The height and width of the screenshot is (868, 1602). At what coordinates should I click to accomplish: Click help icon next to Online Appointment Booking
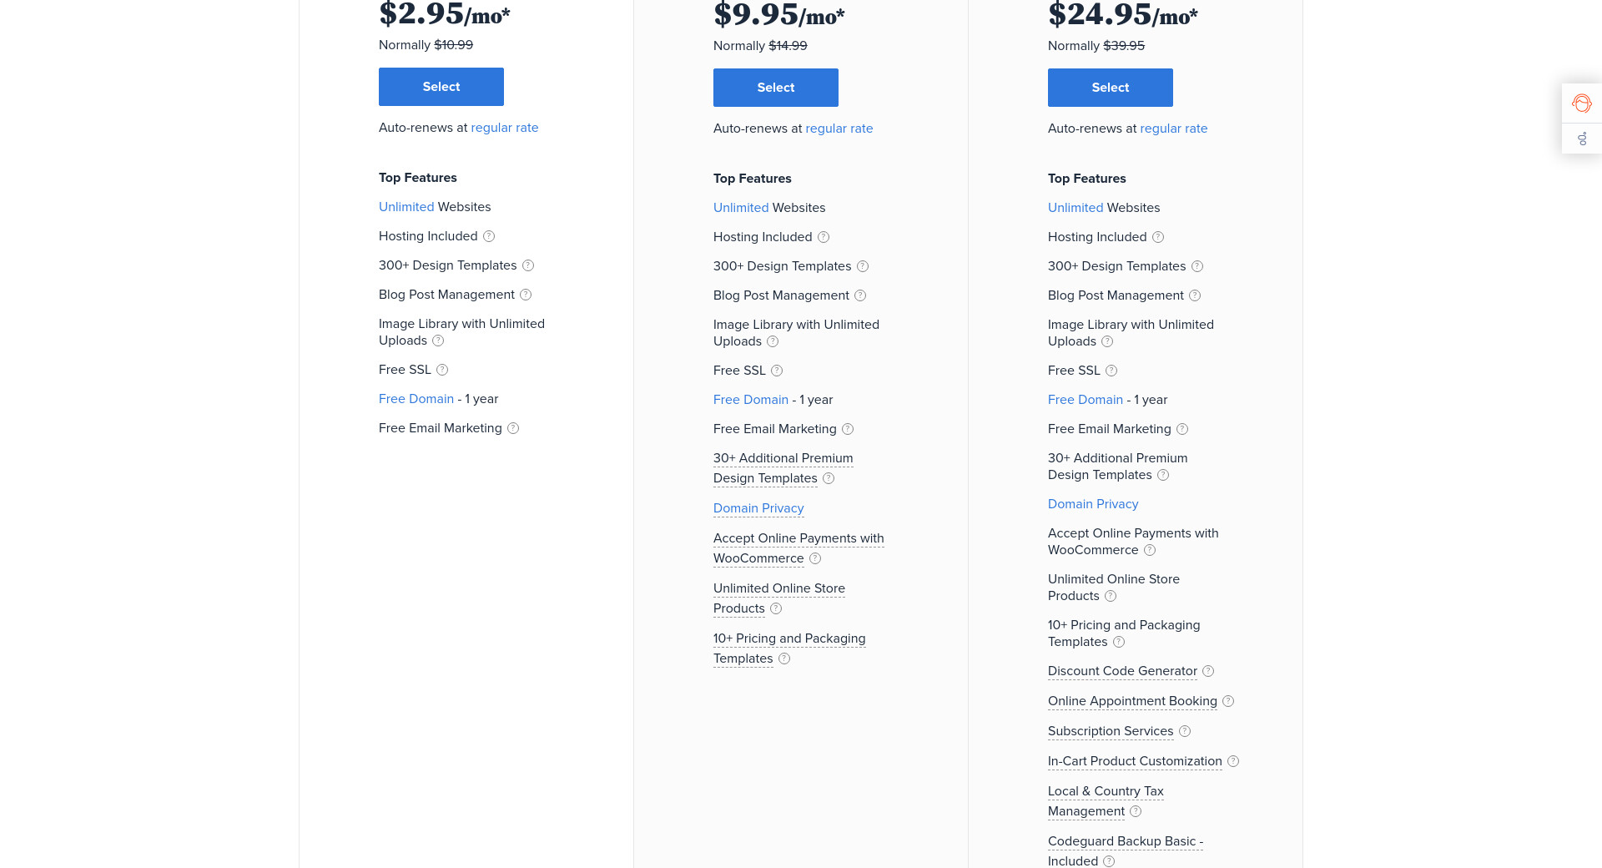[x=1228, y=701]
